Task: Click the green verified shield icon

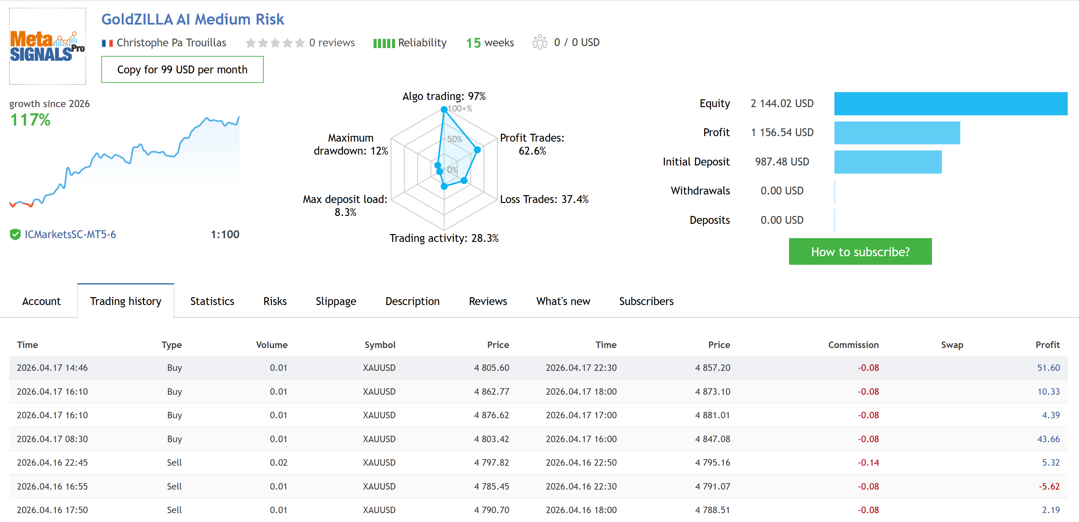Action: [15, 235]
